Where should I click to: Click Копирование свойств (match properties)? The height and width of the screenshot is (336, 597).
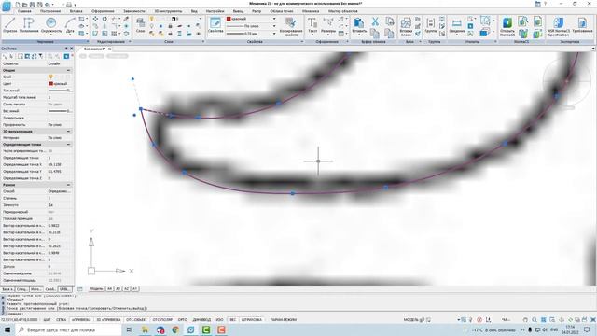(x=291, y=27)
